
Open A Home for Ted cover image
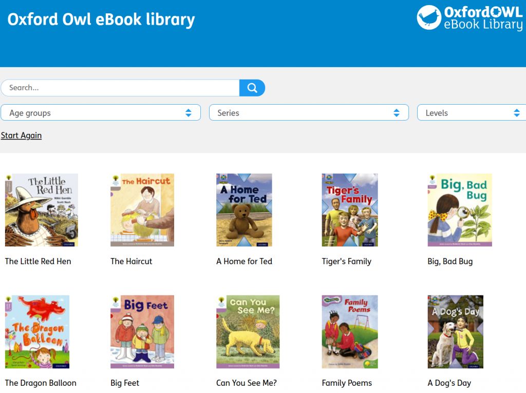[x=244, y=210]
